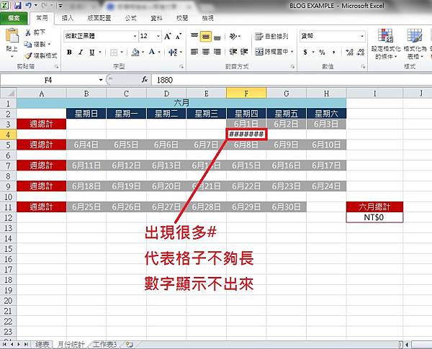The image size is (432, 349).
Task: Switch to the 工作表3 sheet tab
Action: pyautogui.click(x=104, y=344)
